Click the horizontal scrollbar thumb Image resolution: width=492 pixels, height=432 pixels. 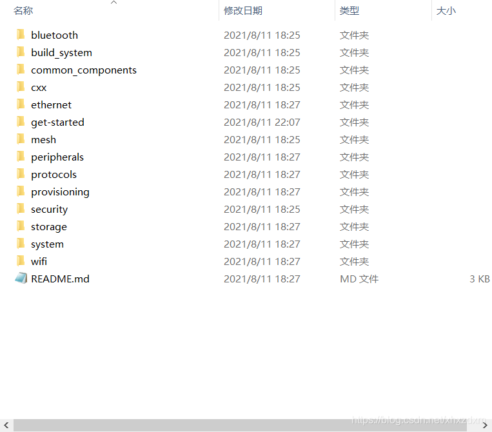(240, 426)
